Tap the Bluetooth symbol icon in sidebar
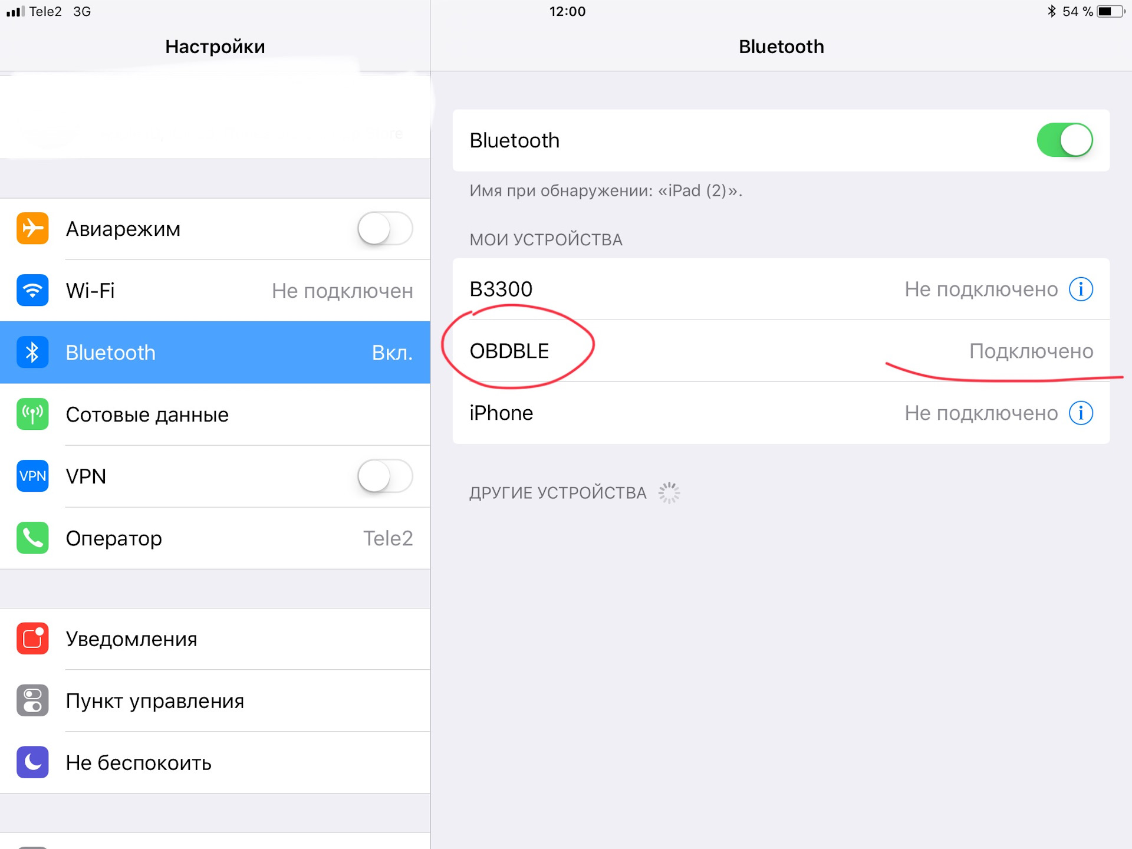The width and height of the screenshot is (1132, 849). point(32,352)
